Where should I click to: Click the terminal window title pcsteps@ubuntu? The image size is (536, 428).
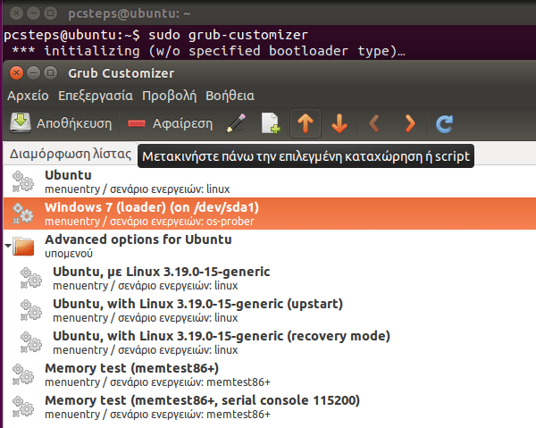coord(130,13)
